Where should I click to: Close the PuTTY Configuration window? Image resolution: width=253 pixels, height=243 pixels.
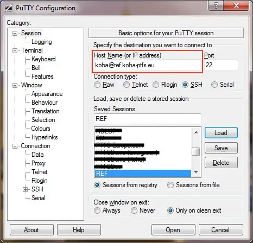(236, 6)
